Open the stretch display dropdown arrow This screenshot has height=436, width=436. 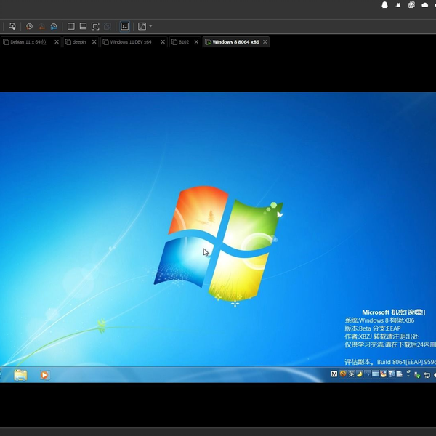point(150,26)
